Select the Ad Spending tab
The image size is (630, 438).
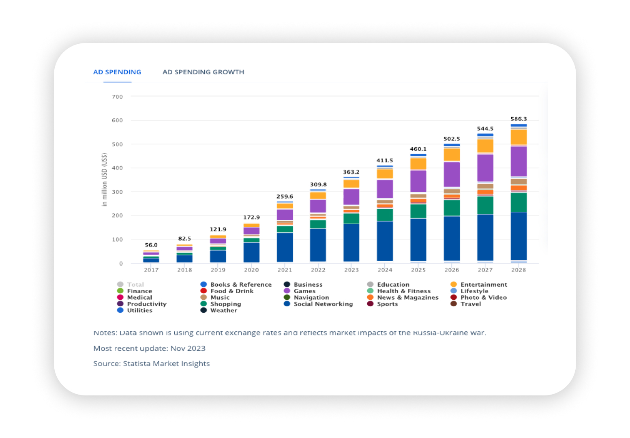click(x=117, y=72)
